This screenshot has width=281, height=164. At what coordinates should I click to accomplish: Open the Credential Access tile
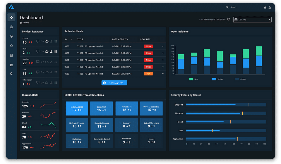tap(102, 125)
